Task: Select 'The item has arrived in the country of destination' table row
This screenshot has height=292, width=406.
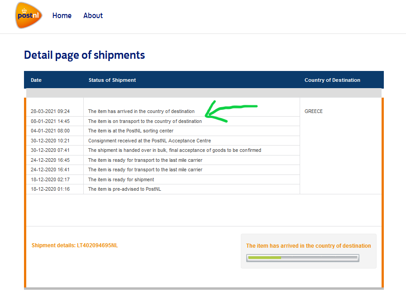Action: [x=141, y=112]
